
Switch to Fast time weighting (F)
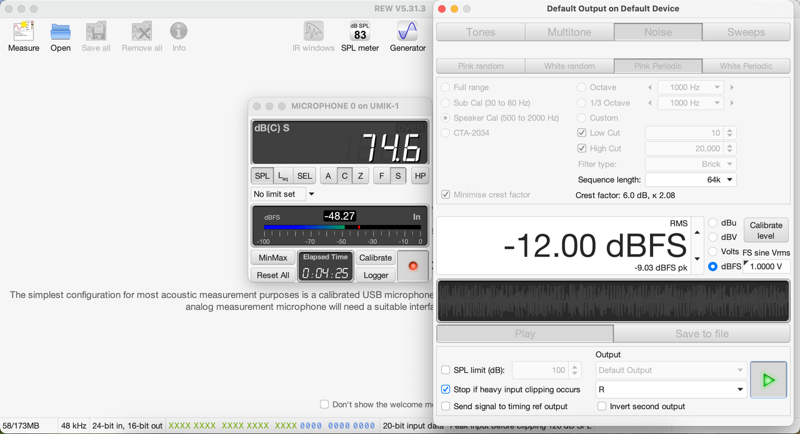(x=382, y=176)
